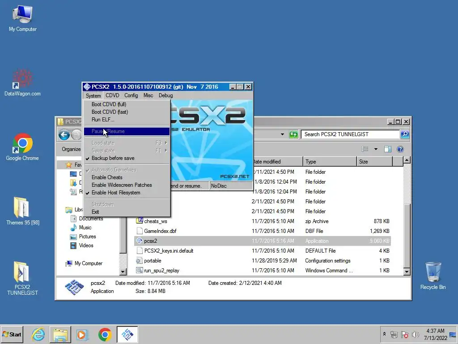This screenshot has height=344, width=458.
Task: Click NoDisc status bar field
Action: [x=231, y=186]
